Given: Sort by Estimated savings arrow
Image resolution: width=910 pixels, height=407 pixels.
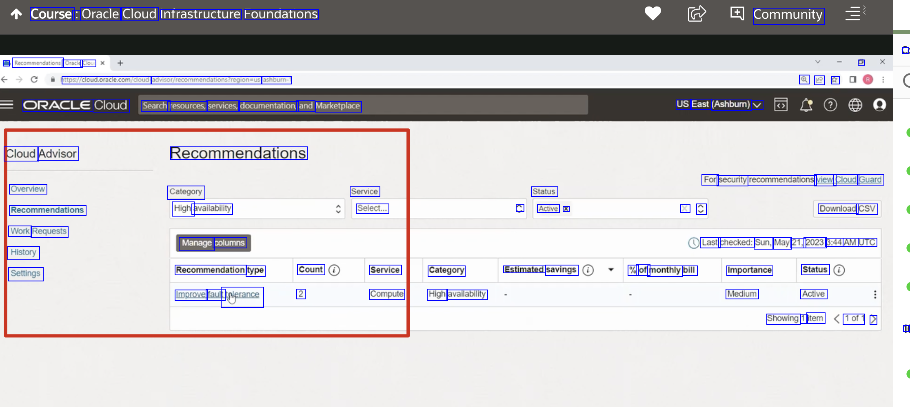Looking at the screenshot, I should (x=611, y=270).
